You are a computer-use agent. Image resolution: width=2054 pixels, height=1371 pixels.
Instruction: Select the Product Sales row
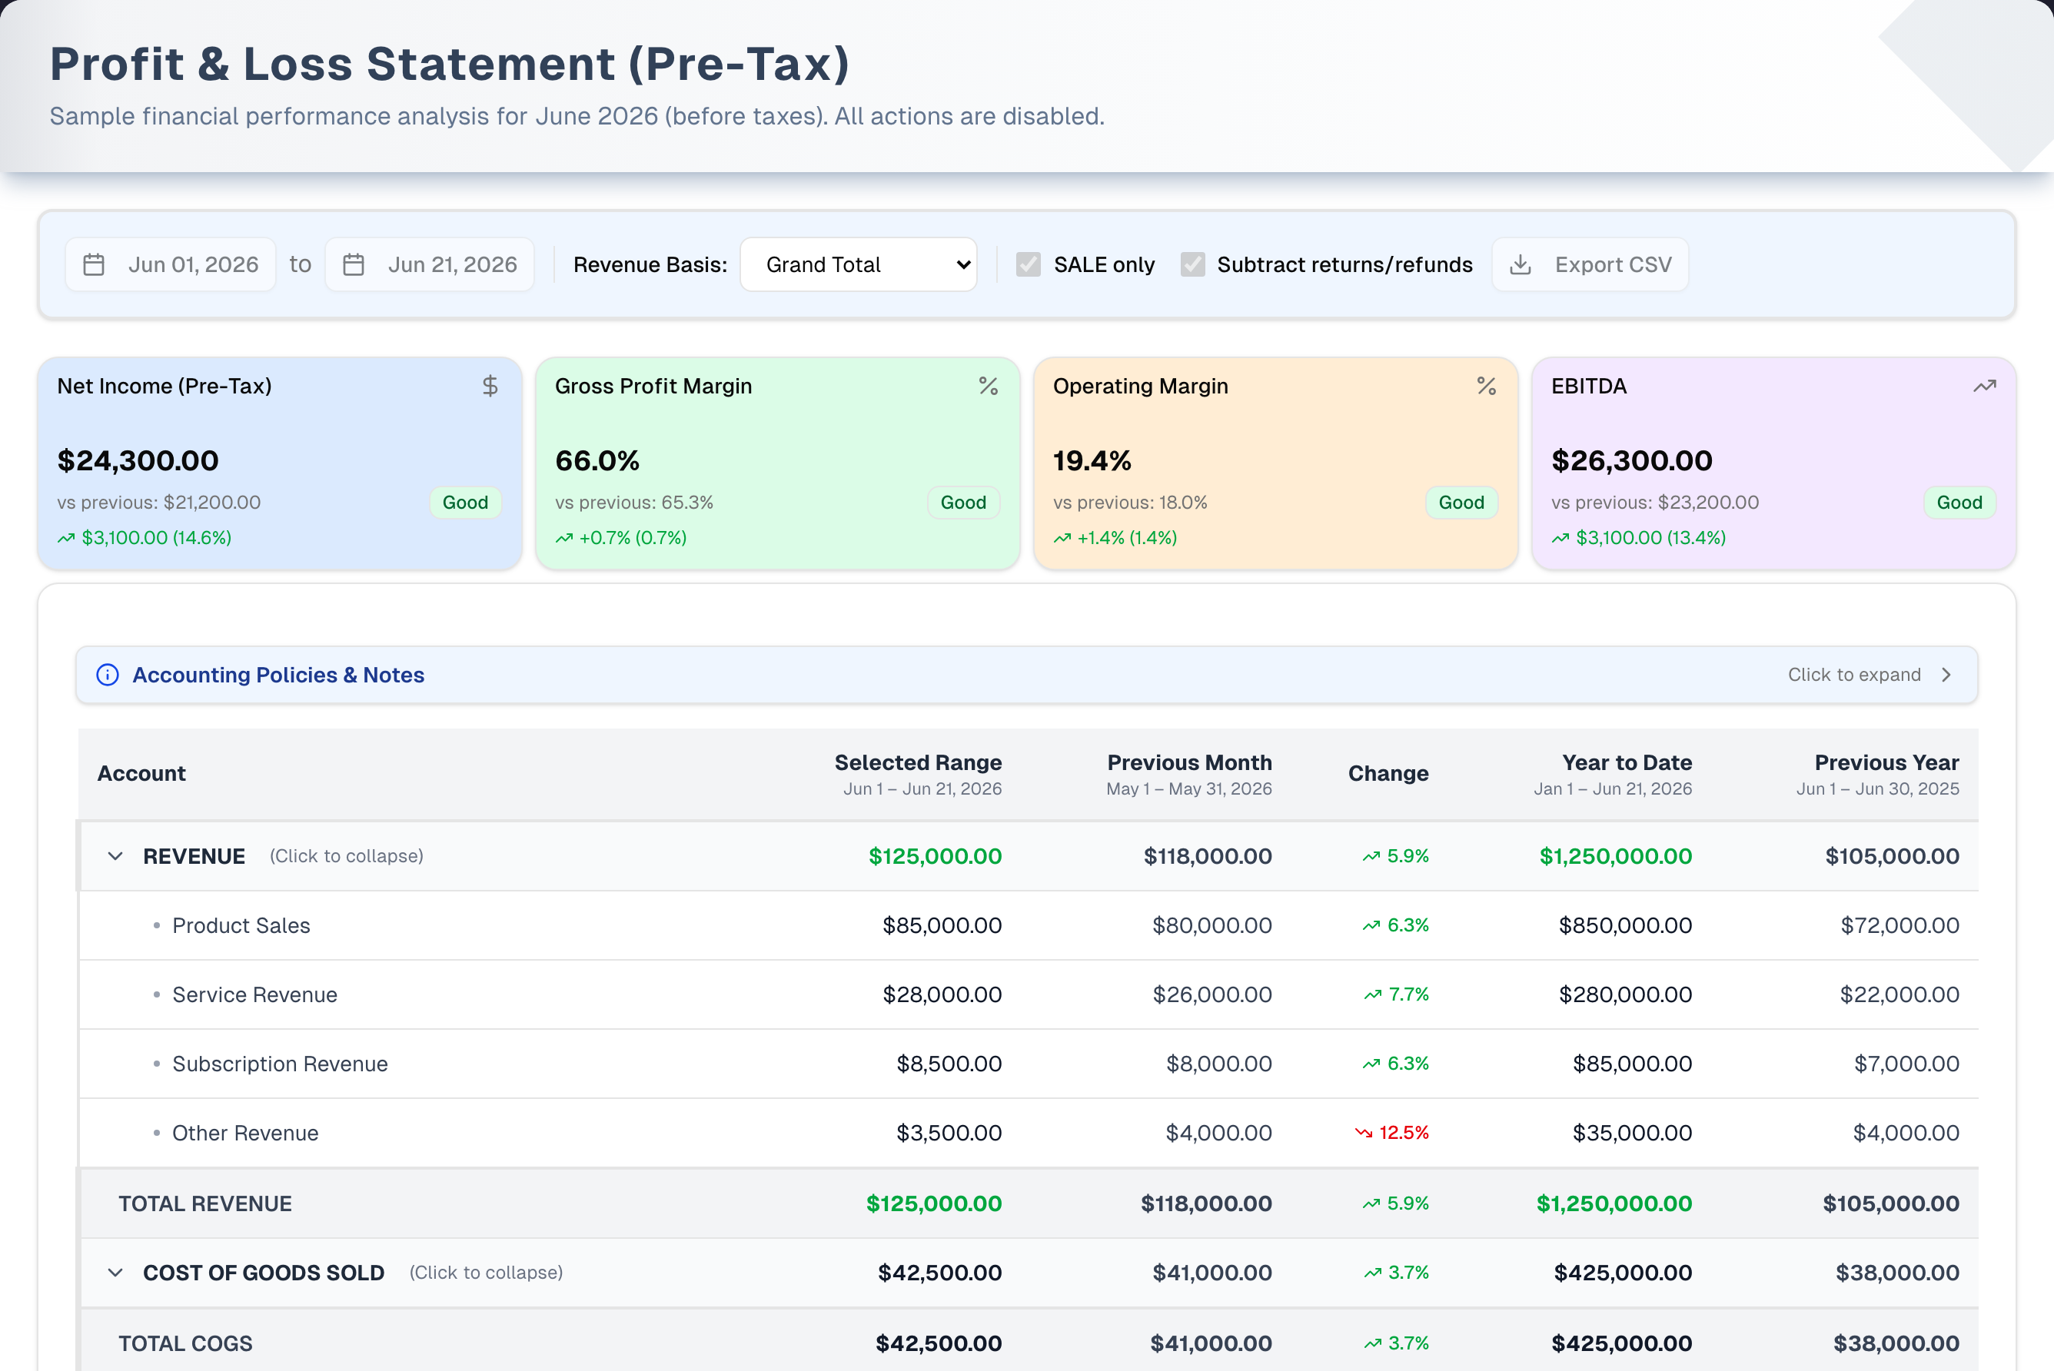coord(1029,925)
